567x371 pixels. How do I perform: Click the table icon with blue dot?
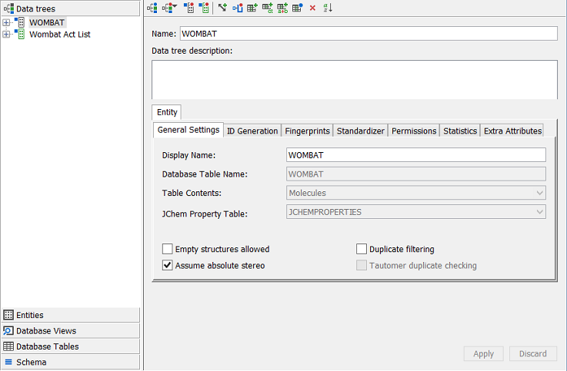point(297,8)
